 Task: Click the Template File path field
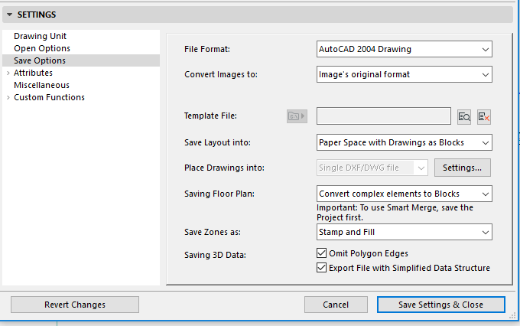[383, 116]
